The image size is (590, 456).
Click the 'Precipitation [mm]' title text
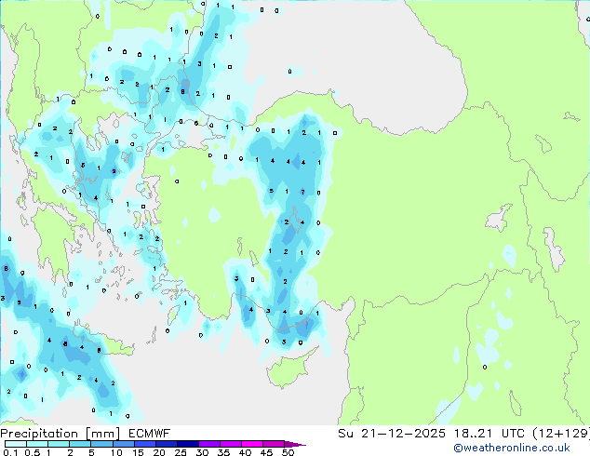click(x=60, y=434)
